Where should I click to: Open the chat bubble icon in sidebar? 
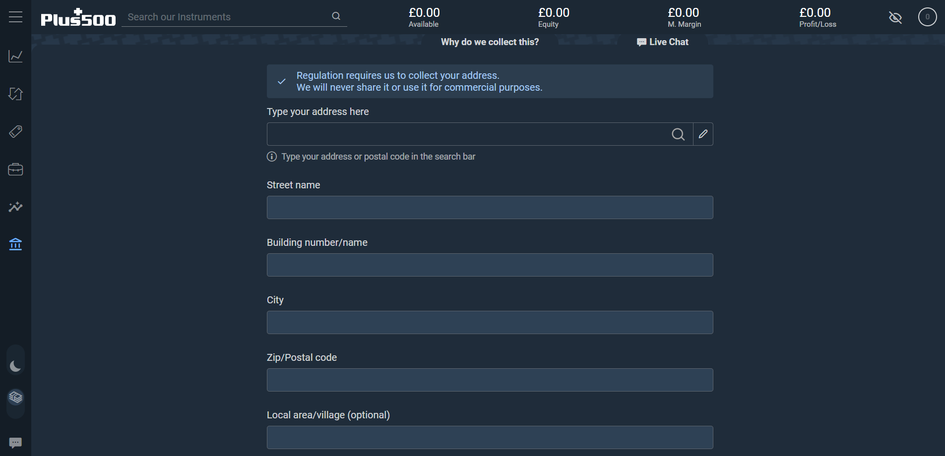pos(15,442)
